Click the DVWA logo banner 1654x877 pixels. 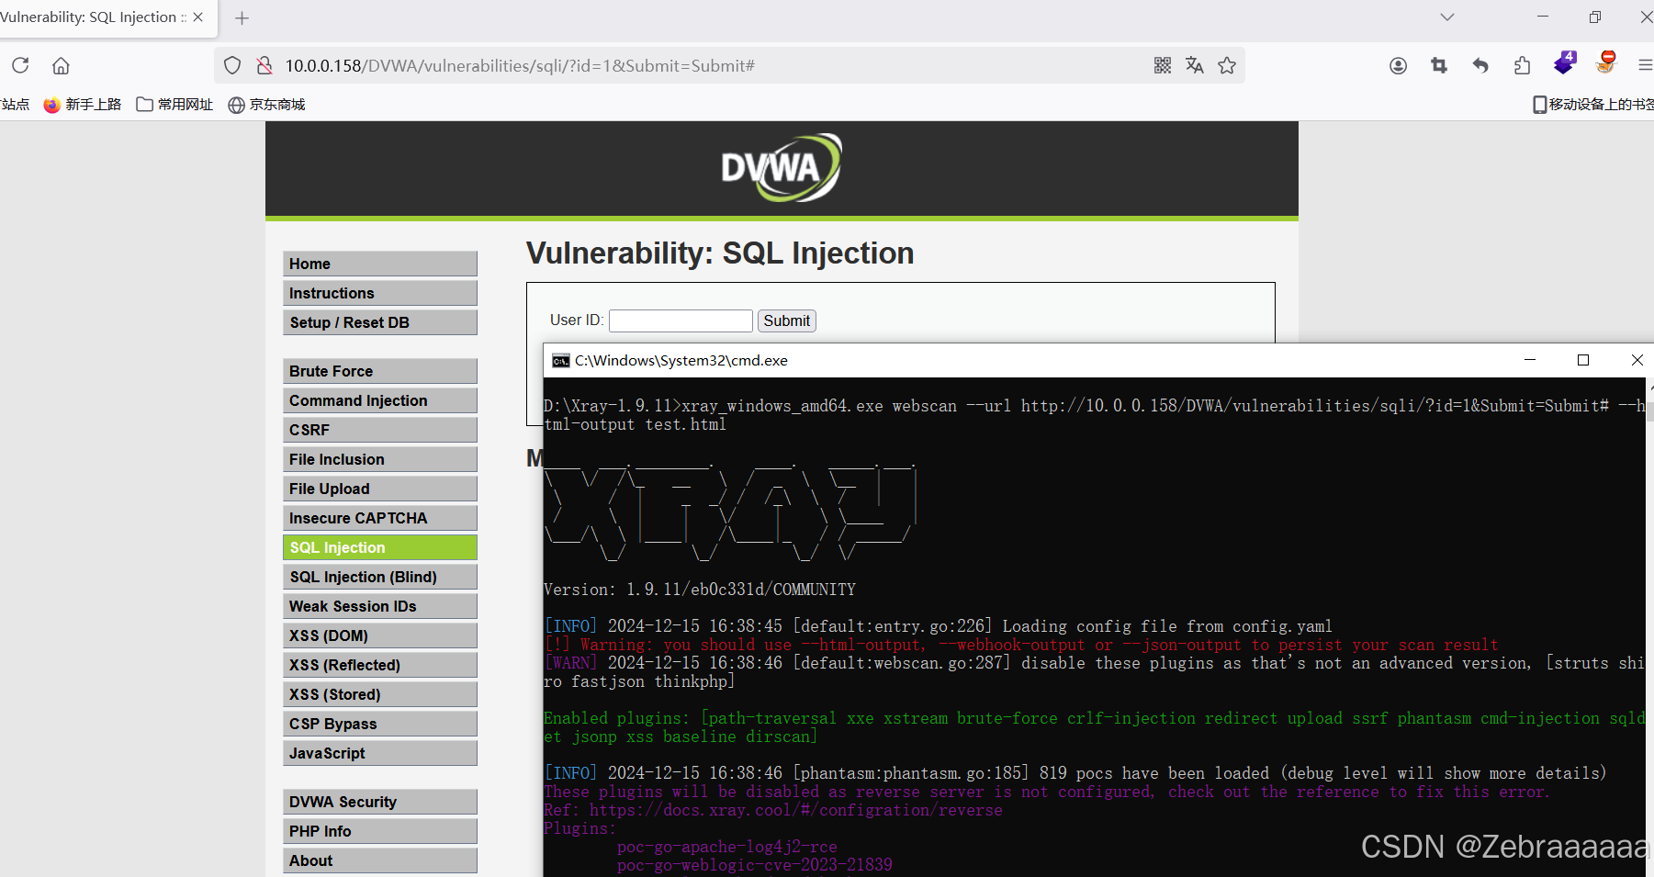782,168
